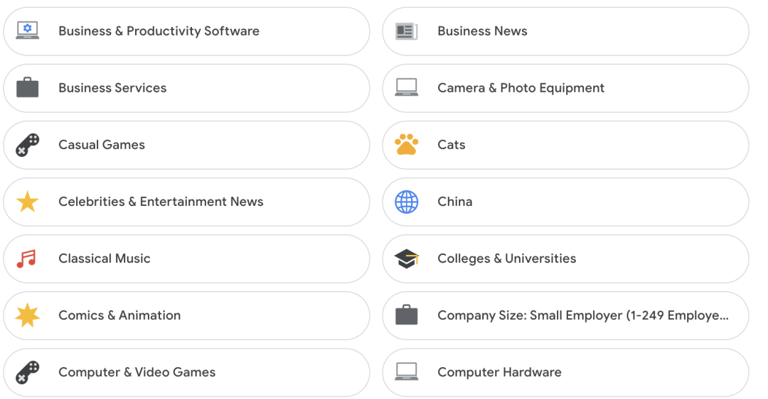Click the briefcase icon next to Business Services
768x399 pixels.
[28, 87]
